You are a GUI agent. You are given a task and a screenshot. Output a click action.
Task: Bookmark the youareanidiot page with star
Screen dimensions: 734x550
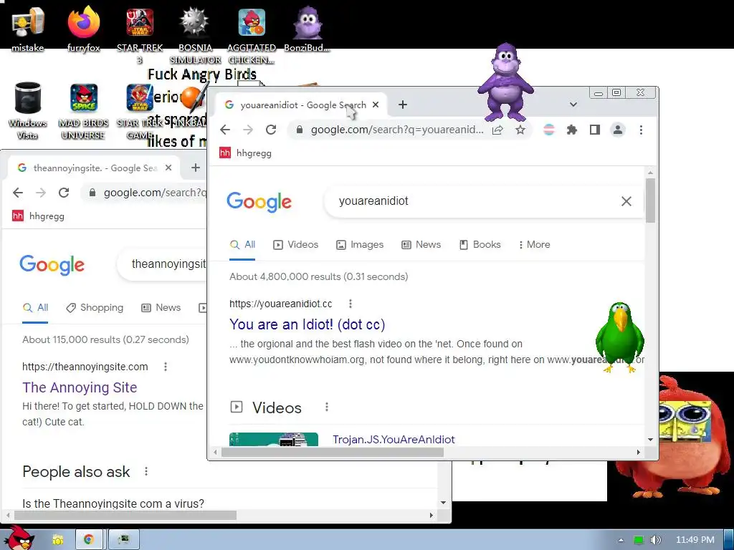click(x=520, y=130)
